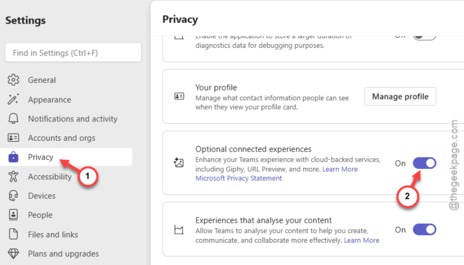Open the Devices settings section
Image resolution: width=464 pixels, height=265 pixels.
66,196
